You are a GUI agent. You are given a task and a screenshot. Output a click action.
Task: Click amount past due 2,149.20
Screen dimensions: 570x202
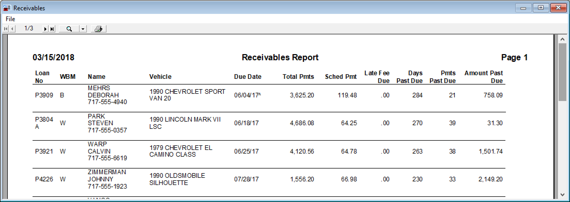click(x=491, y=179)
